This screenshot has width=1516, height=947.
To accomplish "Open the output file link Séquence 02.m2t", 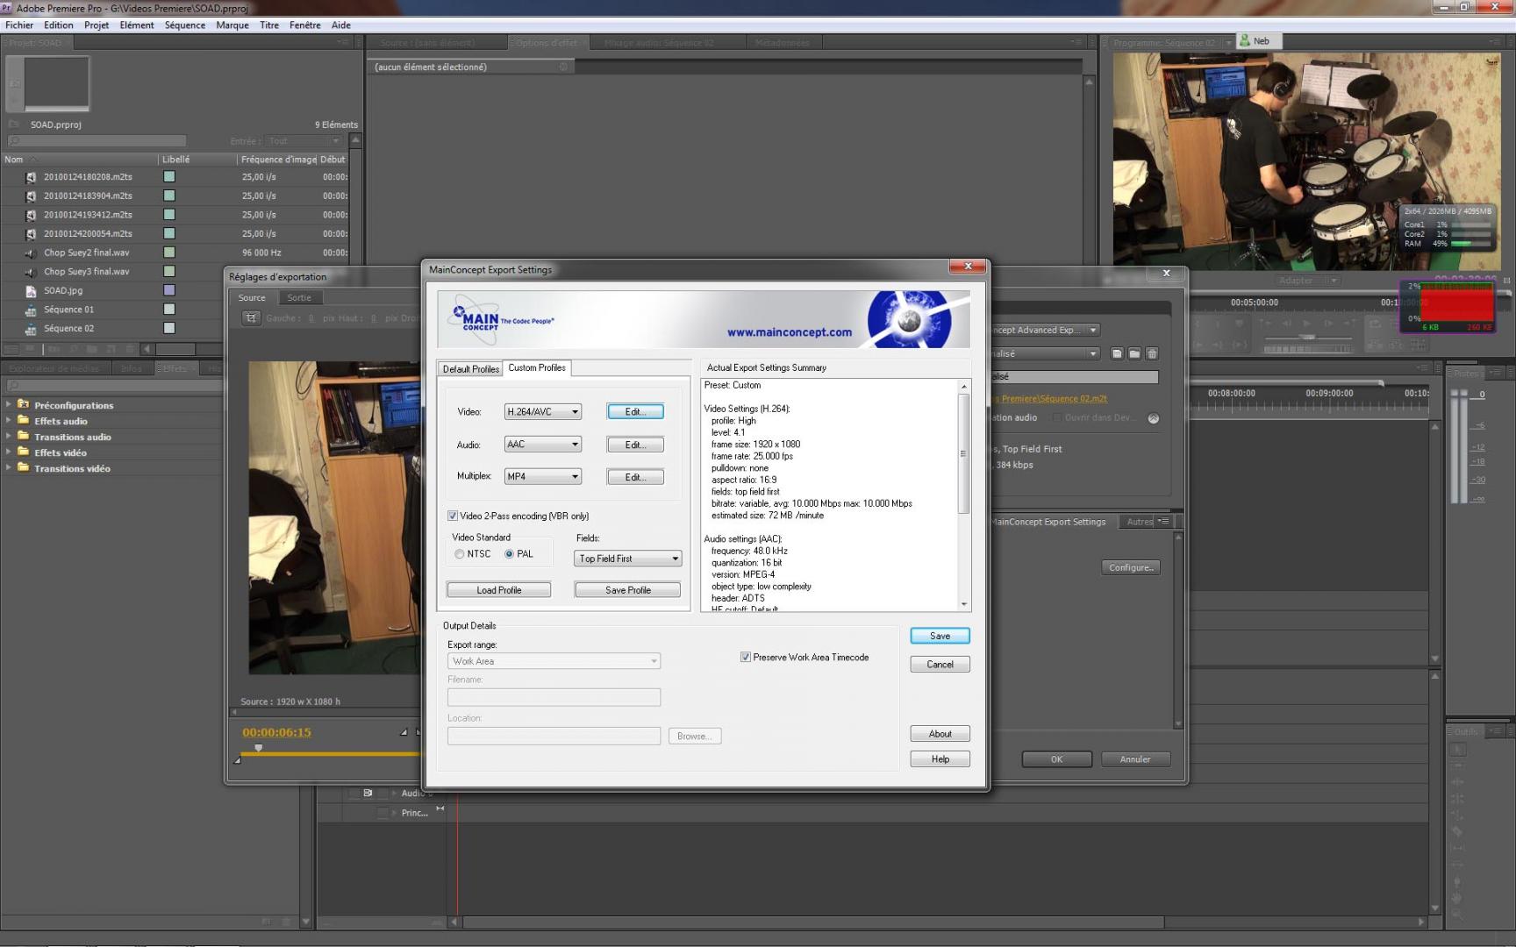I will [x=1049, y=398].
